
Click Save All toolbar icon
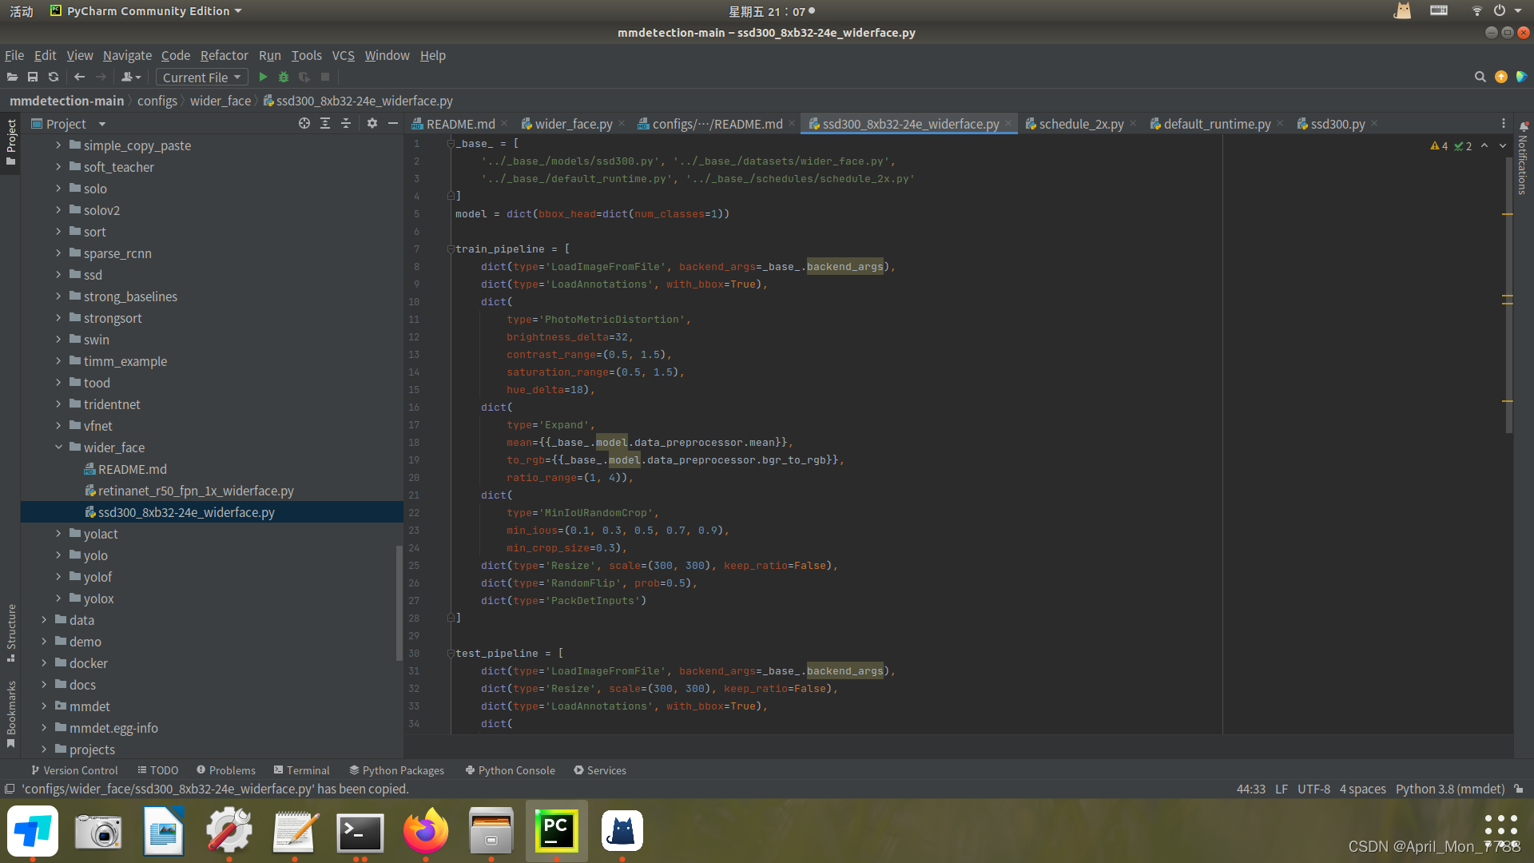[33, 77]
